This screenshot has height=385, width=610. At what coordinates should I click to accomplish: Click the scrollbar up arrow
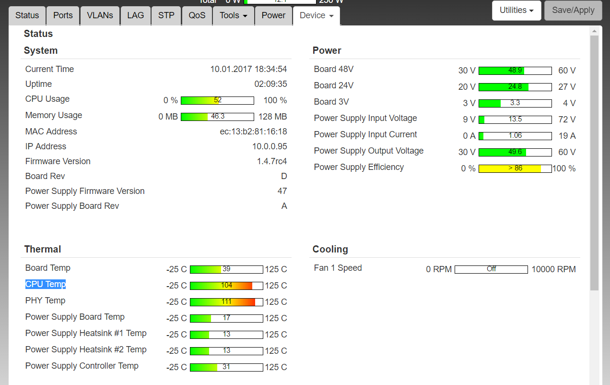point(594,31)
